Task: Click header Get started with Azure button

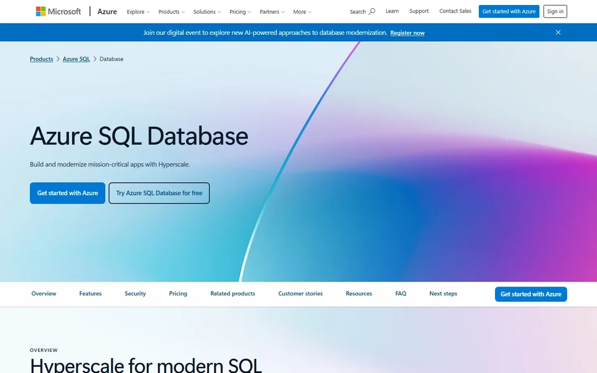Action: click(x=509, y=11)
